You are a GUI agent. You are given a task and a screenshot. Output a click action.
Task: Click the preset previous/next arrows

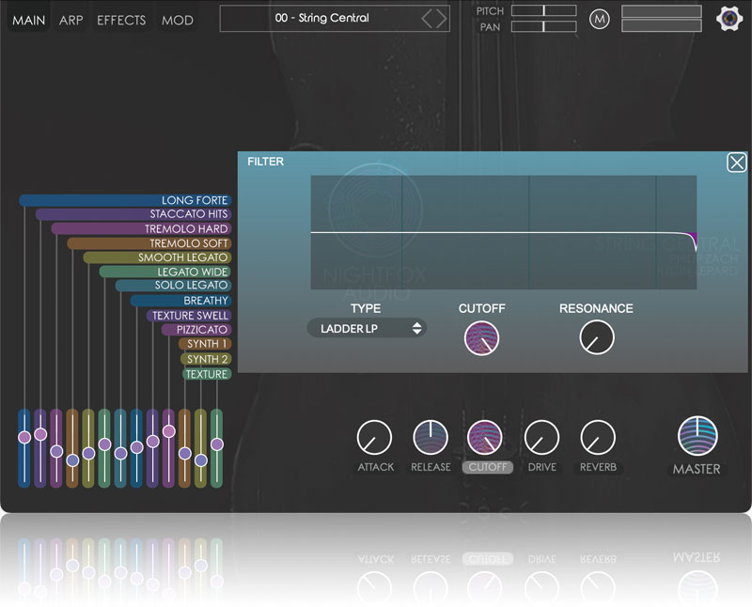pos(434,18)
